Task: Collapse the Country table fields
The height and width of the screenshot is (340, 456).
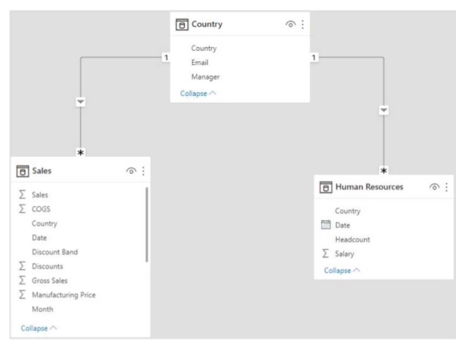Action: pos(198,93)
